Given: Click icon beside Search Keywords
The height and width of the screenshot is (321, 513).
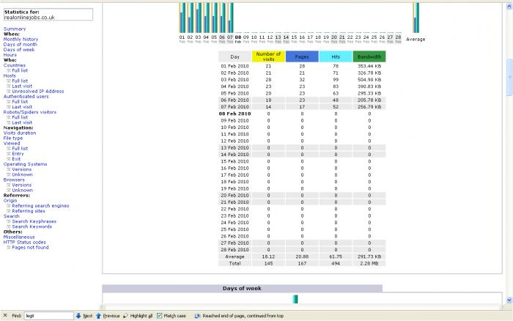Looking at the screenshot, I should (x=9, y=226).
